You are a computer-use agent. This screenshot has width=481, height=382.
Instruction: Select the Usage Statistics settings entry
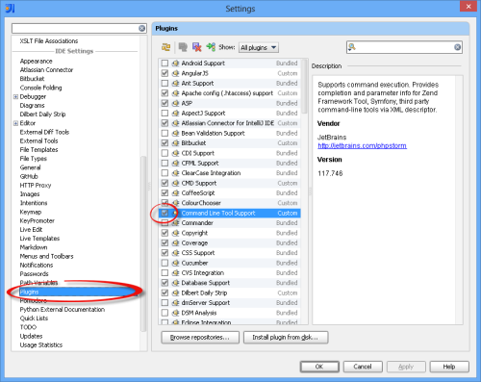tap(41, 345)
